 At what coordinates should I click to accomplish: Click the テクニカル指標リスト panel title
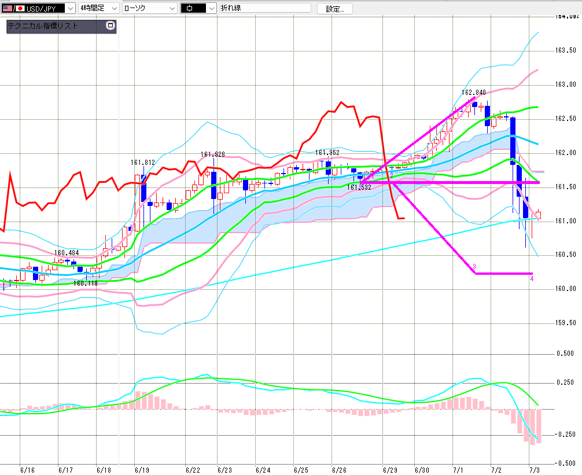[43, 25]
